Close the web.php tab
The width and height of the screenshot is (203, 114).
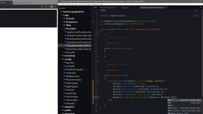[x=135, y=8]
